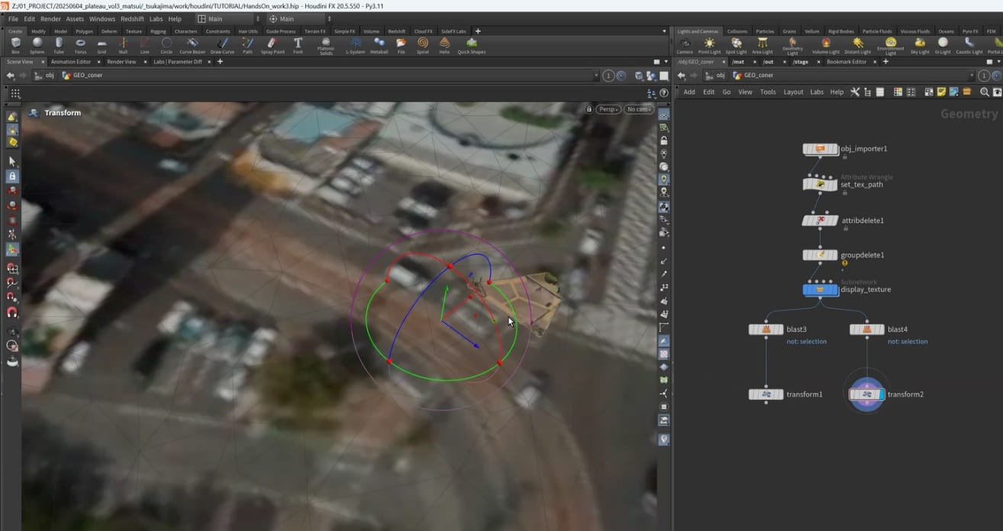Toggle the pin button in viewport path bar
Screen dimensions: 1003x531
608,76
